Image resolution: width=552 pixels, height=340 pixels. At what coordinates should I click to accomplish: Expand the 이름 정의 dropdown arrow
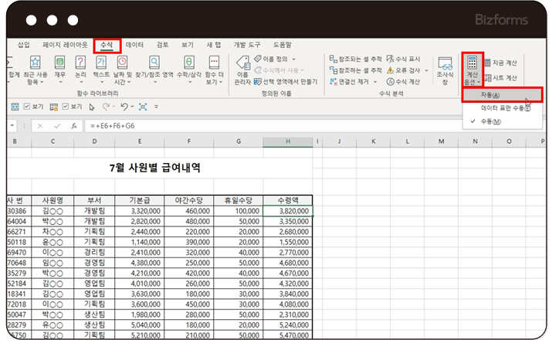pos(293,59)
